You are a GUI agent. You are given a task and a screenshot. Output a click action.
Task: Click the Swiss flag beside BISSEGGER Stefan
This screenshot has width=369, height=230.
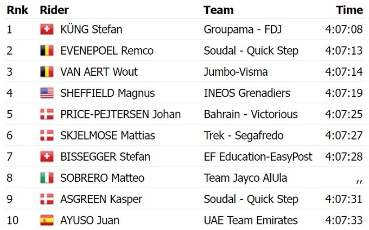(x=47, y=157)
